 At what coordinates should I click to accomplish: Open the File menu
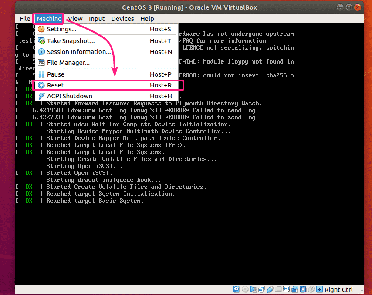(25, 19)
